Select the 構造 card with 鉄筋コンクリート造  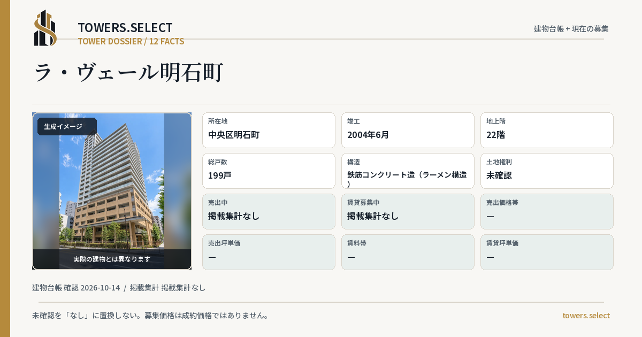pos(408,171)
